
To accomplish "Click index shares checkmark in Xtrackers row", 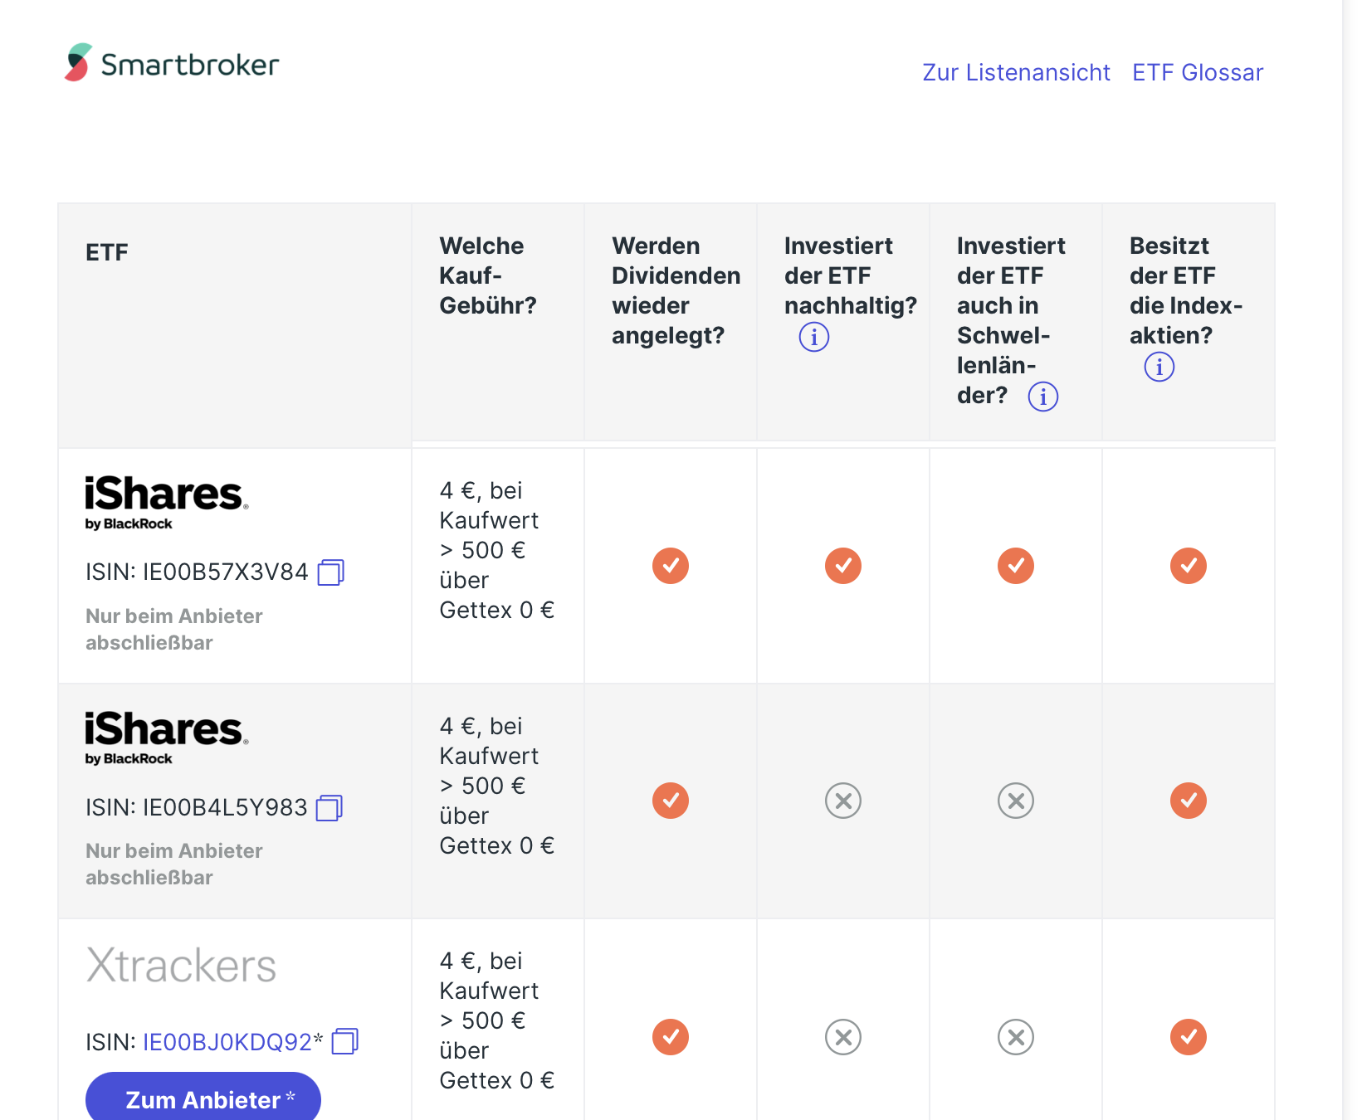I will click(x=1188, y=1037).
